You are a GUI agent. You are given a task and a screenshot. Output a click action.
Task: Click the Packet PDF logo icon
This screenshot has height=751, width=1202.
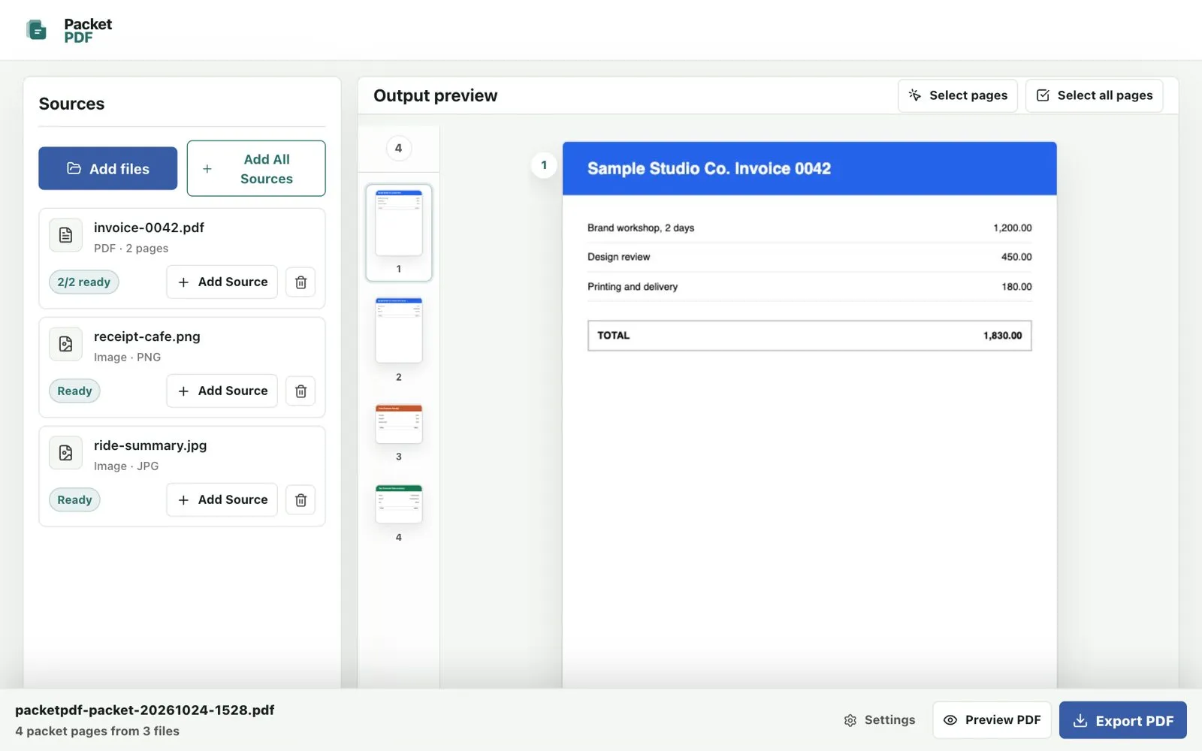click(36, 30)
